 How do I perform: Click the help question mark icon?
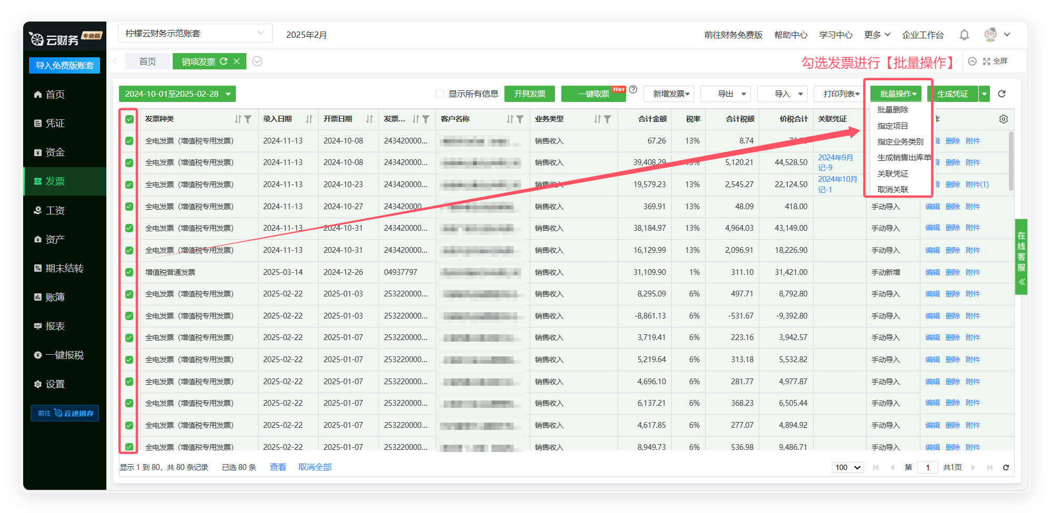click(x=633, y=90)
